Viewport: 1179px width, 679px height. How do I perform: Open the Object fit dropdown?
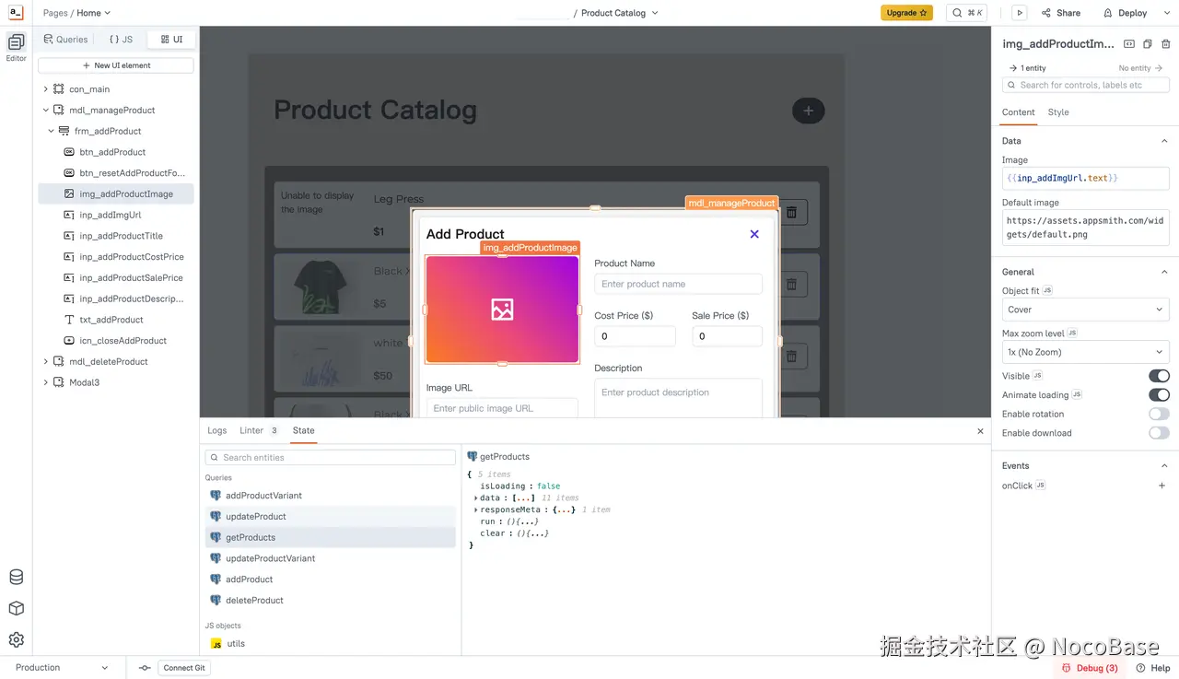coord(1085,310)
